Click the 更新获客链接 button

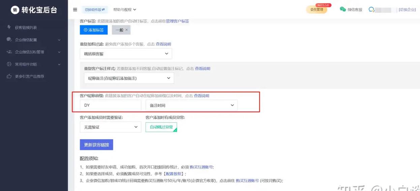[x=96, y=145]
